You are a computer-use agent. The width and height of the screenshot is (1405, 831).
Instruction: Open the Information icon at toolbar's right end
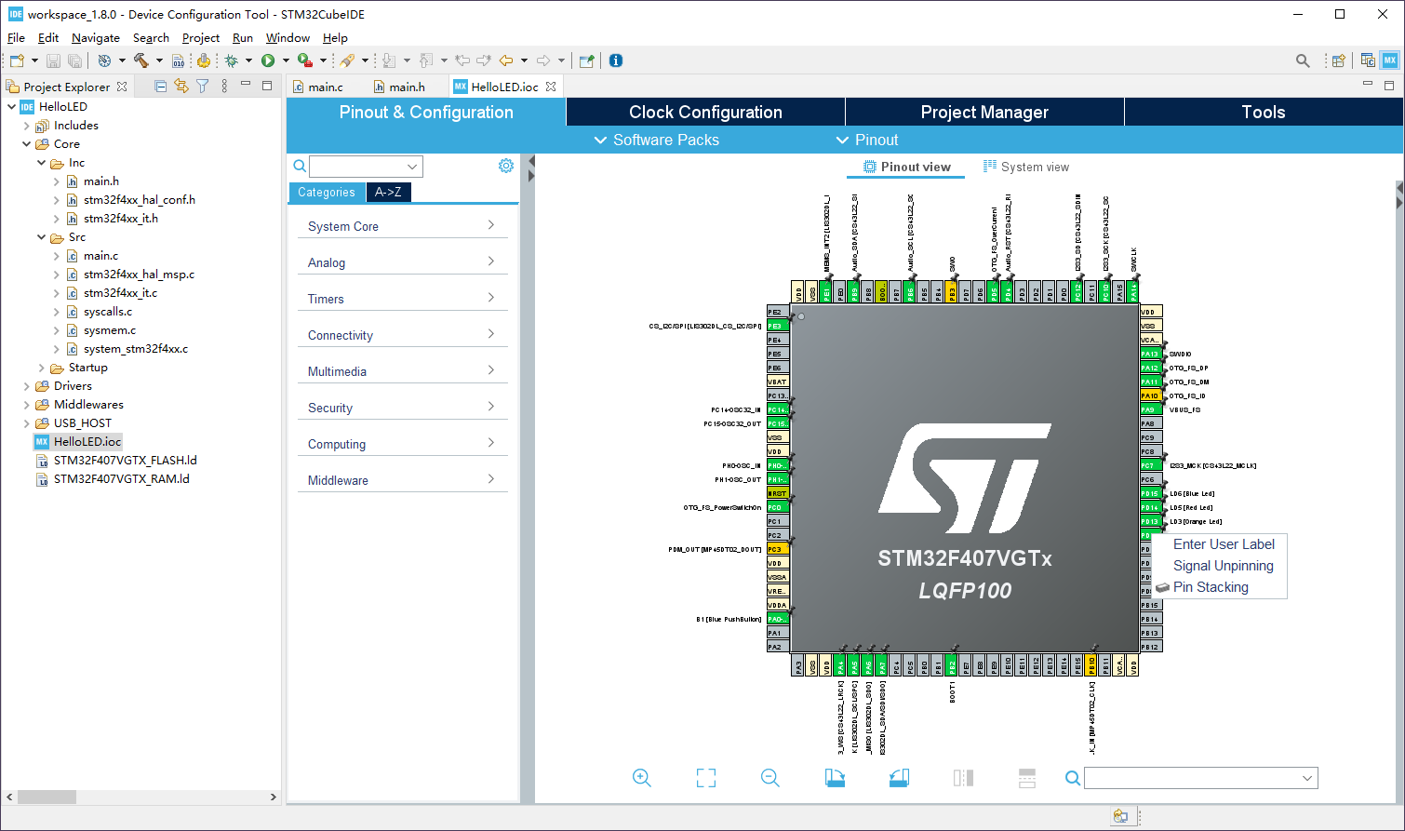(x=615, y=60)
